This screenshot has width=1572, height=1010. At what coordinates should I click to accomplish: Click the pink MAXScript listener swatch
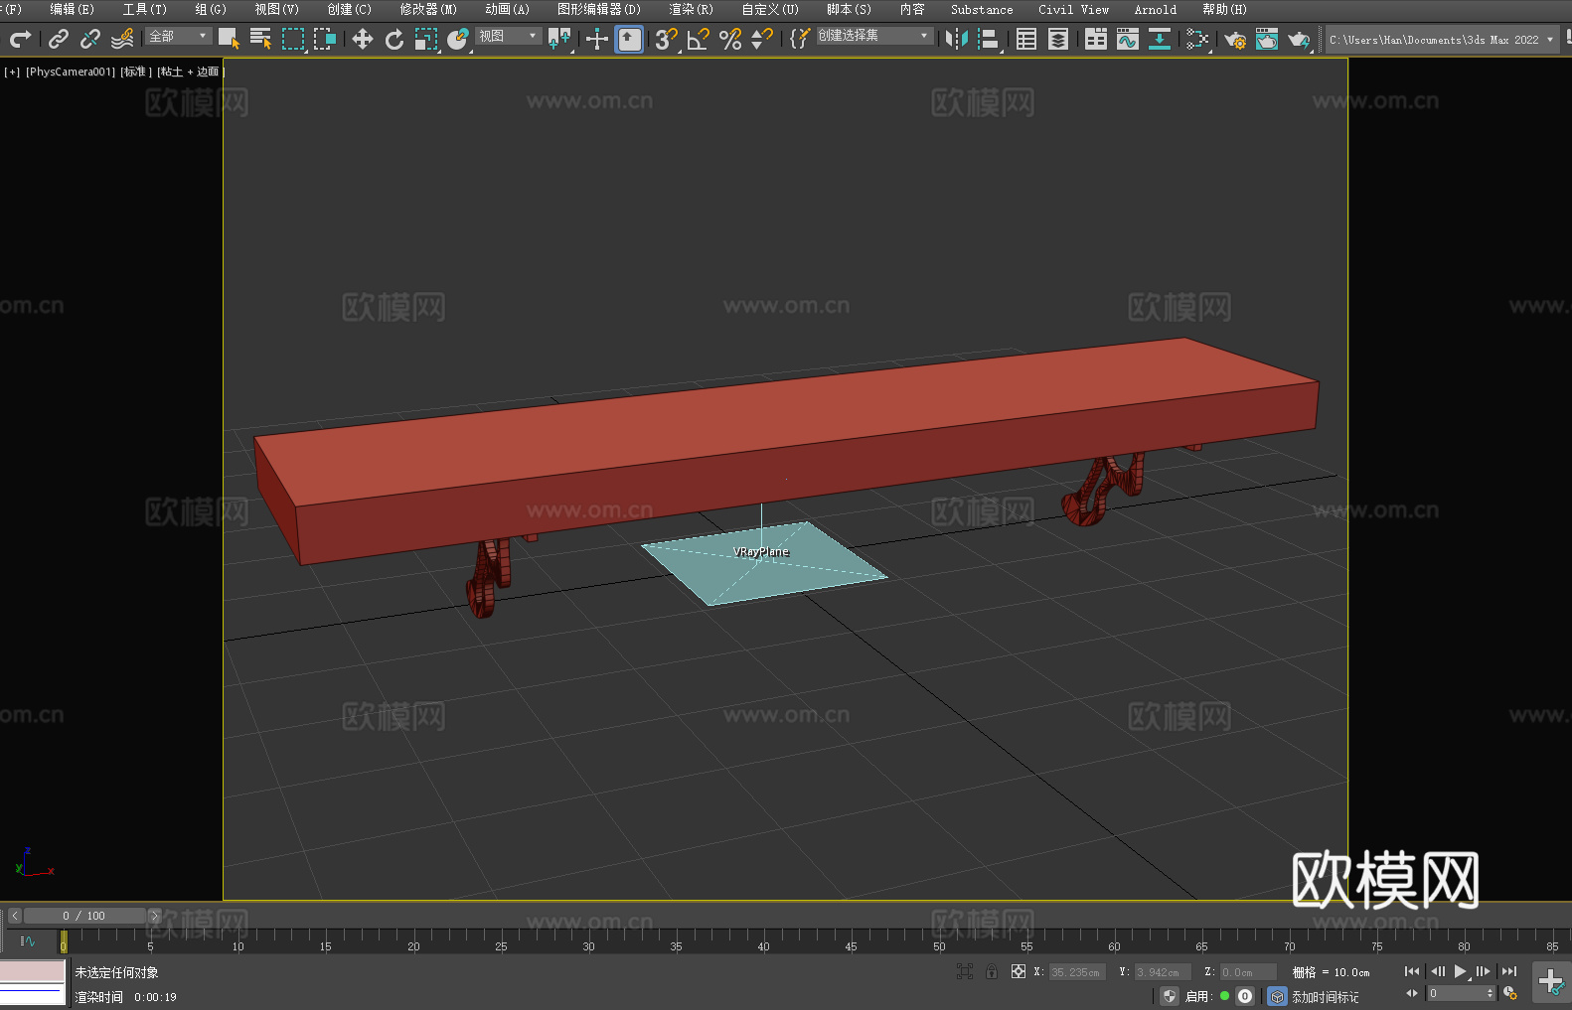(x=33, y=971)
